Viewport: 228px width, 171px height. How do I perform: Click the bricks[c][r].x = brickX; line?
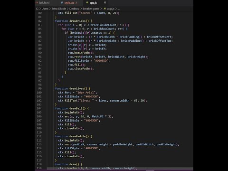point(87,45)
